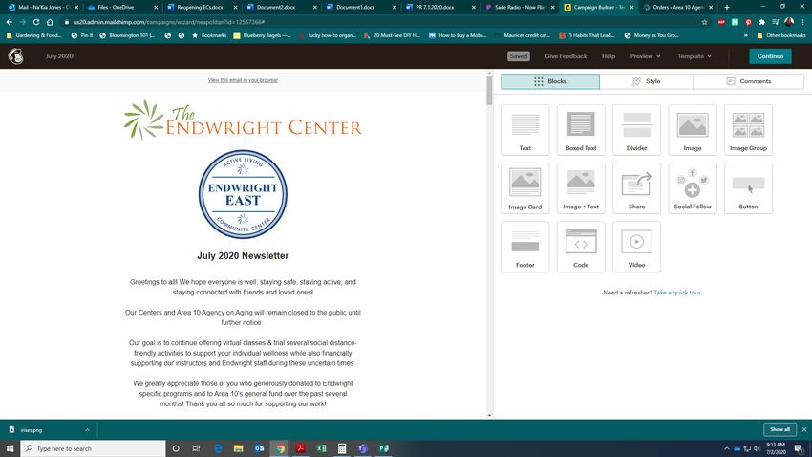This screenshot has height=457, width=812.
Task: Insert a Divider block
Action: coord(636,130)
